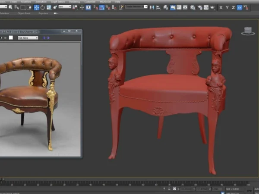Choose the Rectangular Selection Region tool
Image resolution: width=259 pixels, height=194 pixels.
click(x=23, y=7)
